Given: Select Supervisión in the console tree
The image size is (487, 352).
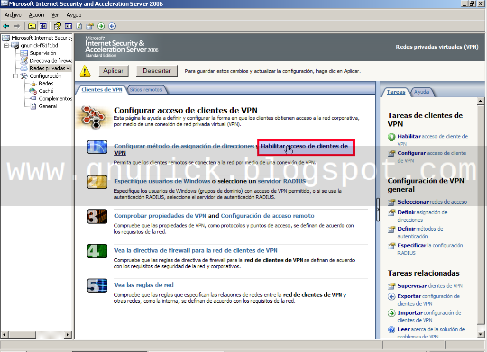Looking at the screenshot, I should 43,53.
